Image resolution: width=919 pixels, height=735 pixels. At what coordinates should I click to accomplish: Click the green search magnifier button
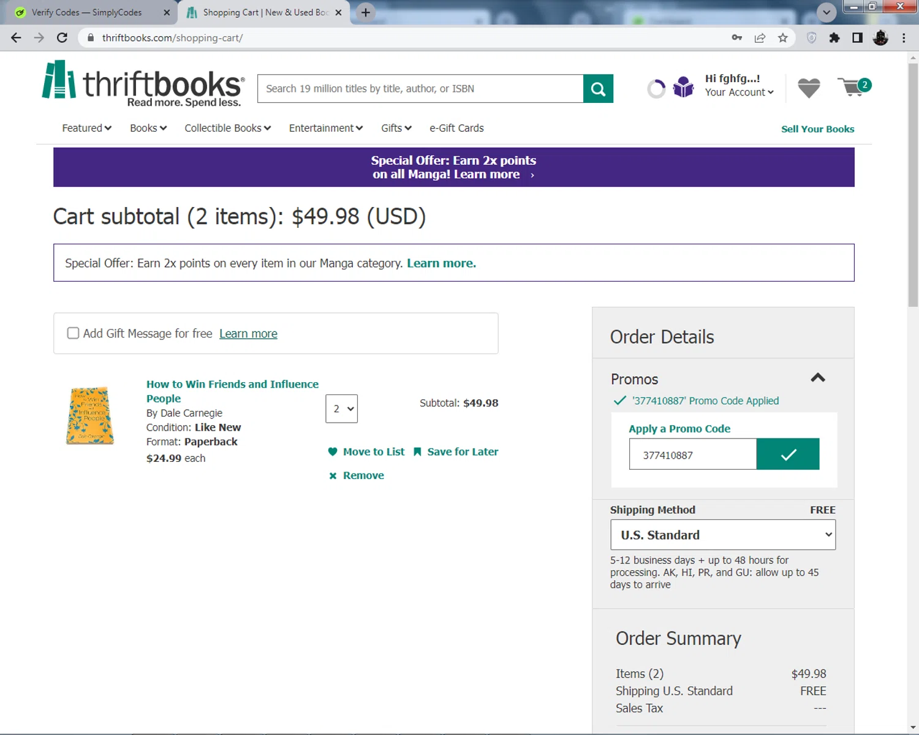point(598,89)
